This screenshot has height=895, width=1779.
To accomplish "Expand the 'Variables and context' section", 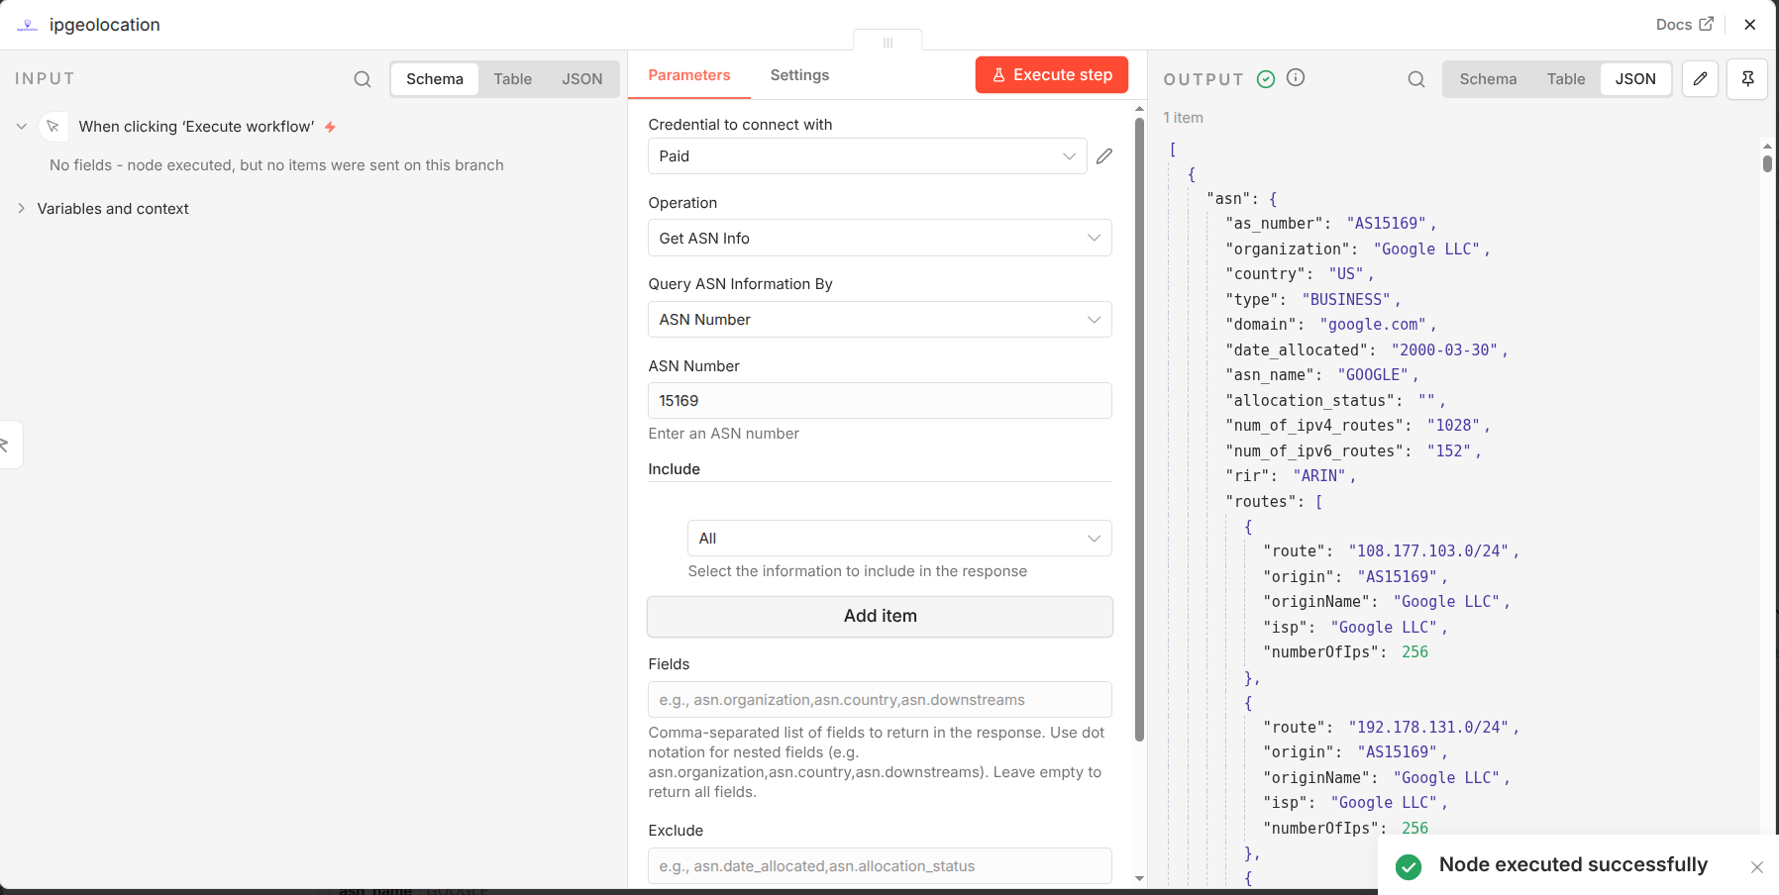I will (112, 209).
